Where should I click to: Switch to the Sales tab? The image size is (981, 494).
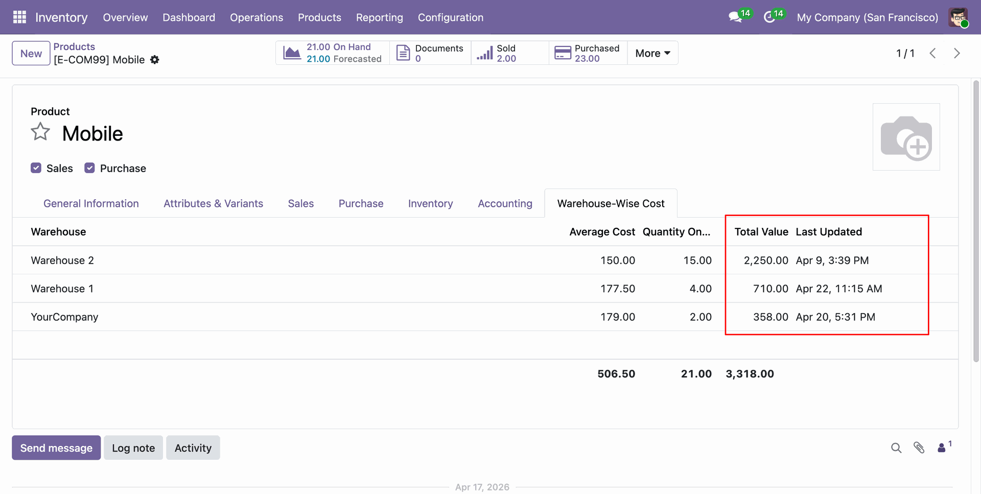coord(301,203)
